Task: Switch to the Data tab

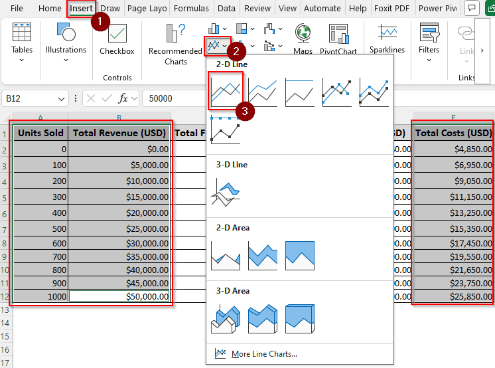Action: click(227, 8)
